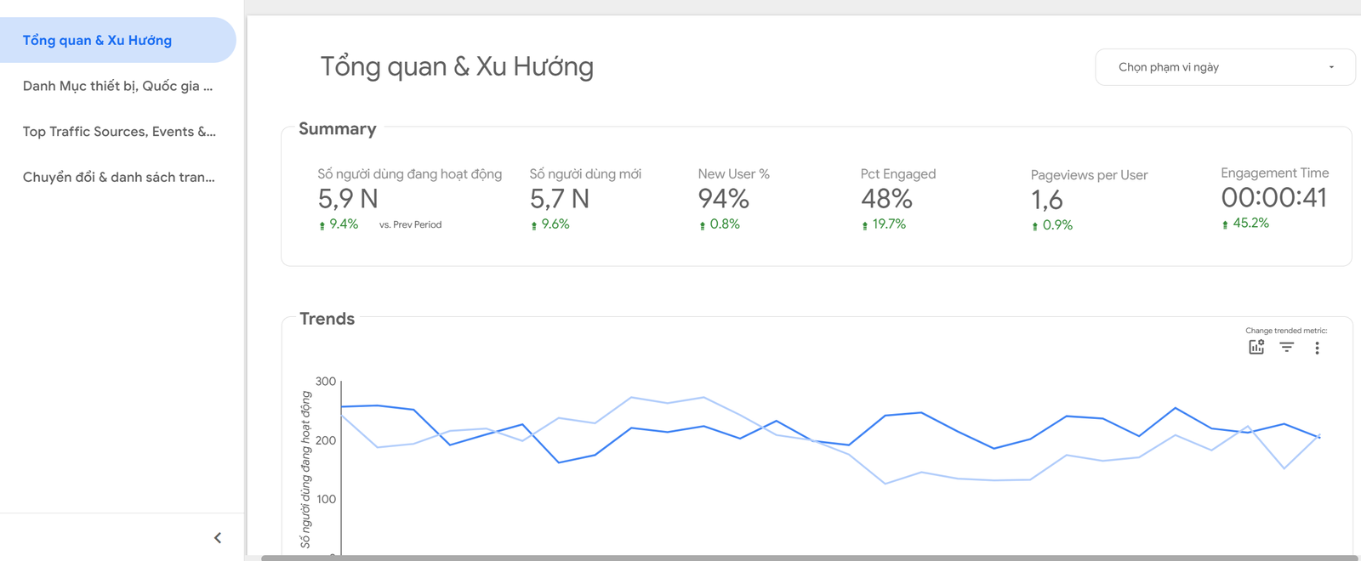The height and width of the screenshot is (561, 1361).
Task: Click the 300 y-axis tick label
Action: [326, 382]
